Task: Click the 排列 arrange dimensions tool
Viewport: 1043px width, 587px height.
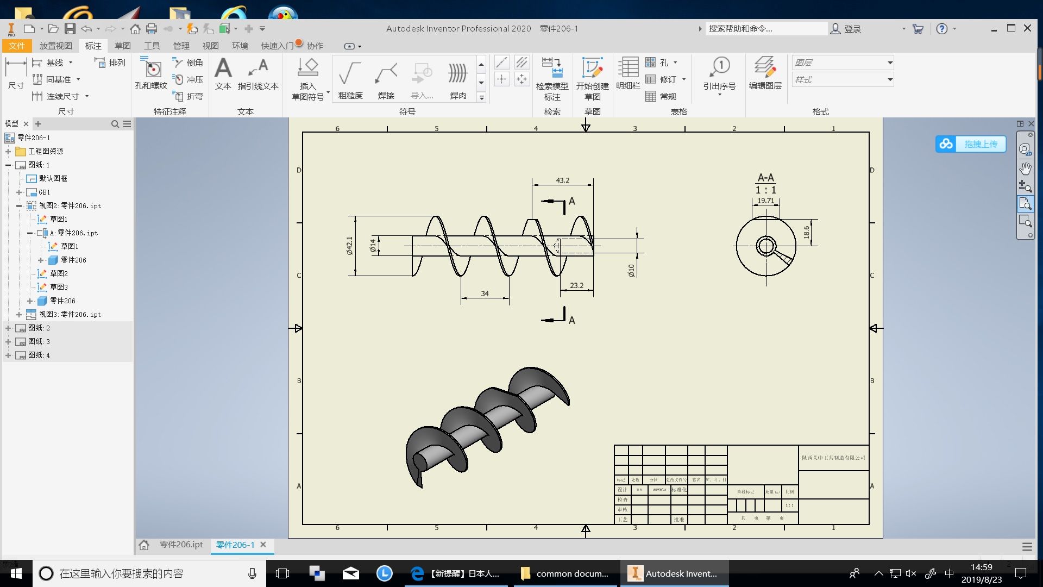Action: (110, 63)
